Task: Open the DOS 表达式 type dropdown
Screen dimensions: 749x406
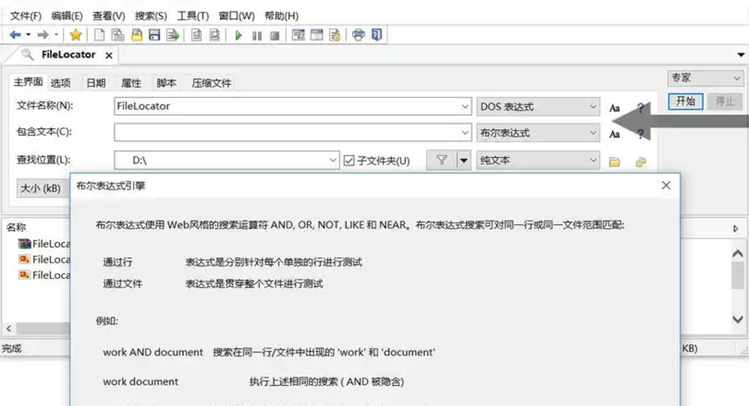Action: (538, 106)
